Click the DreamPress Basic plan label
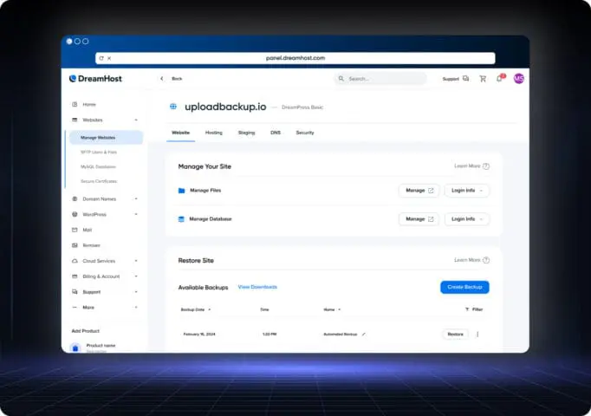The height and width of the screenshot is (416, 591). point(302,107)
